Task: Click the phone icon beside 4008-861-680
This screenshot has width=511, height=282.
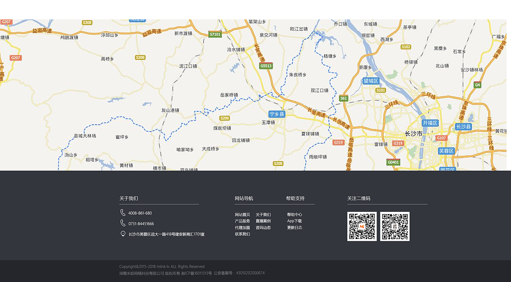Action: click(123, 213)
